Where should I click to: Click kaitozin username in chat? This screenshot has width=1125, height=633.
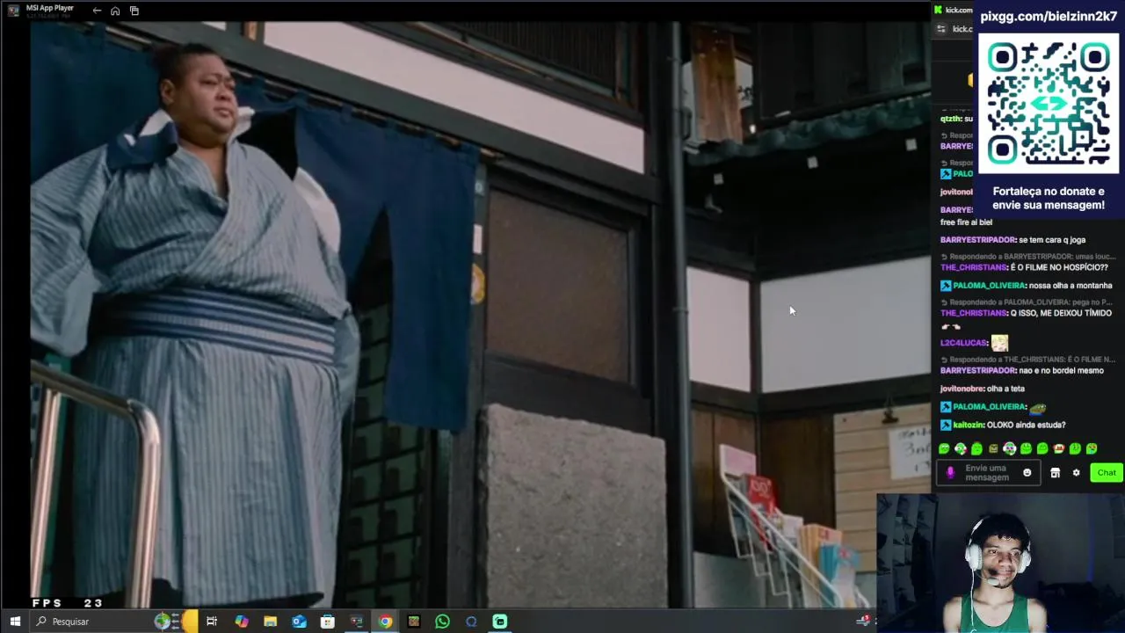tap(969, 425)
